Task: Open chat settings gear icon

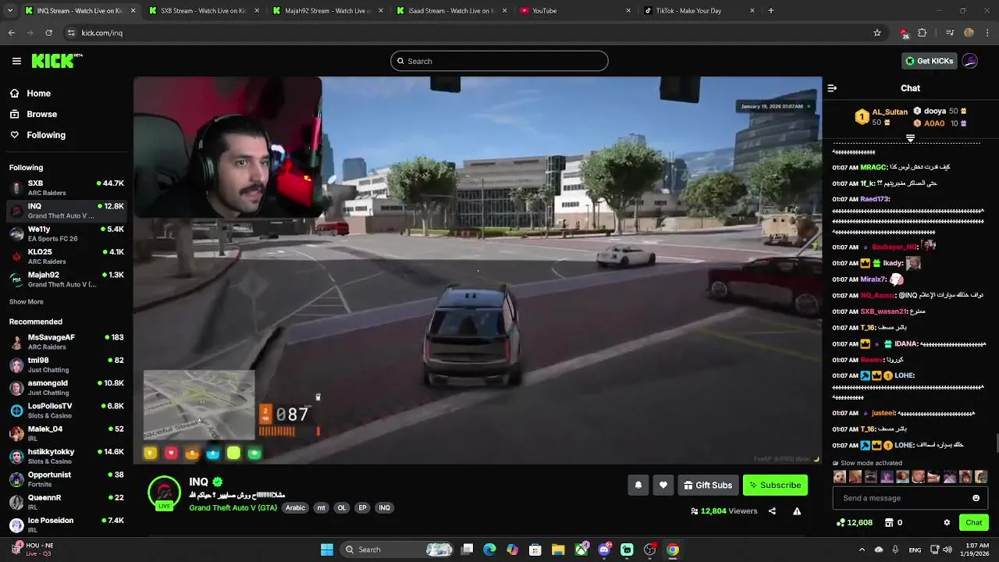Action: coord(947,523)
